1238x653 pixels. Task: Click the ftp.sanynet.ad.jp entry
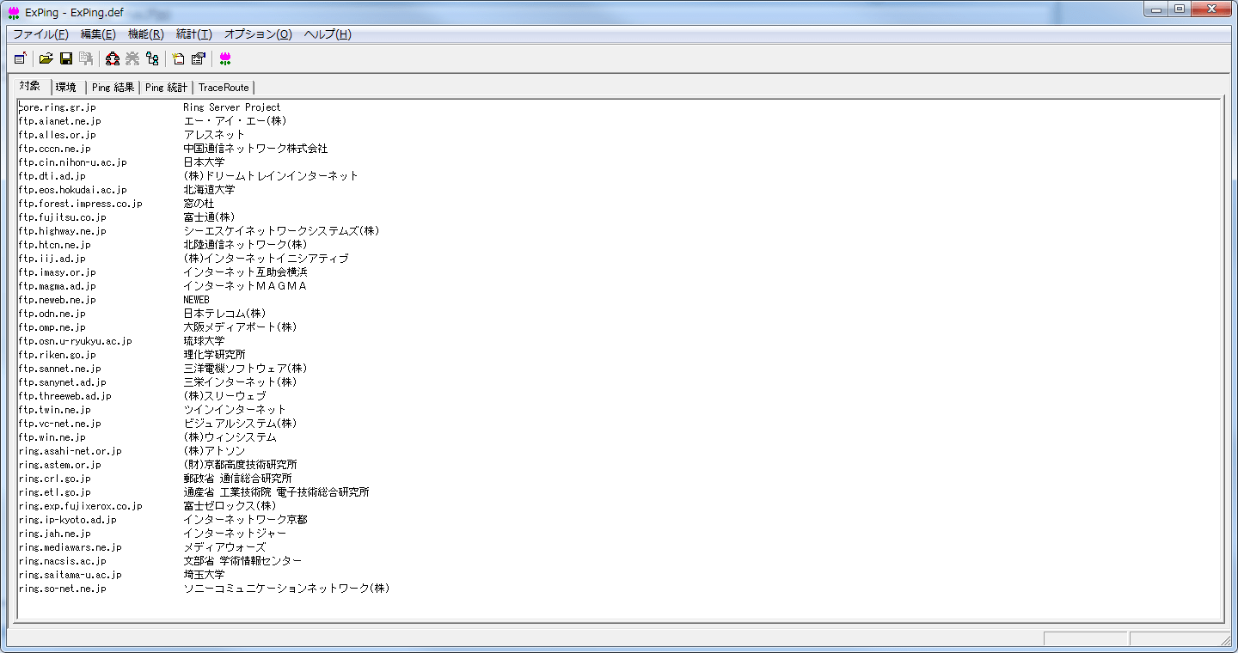[x=63, y=382]
